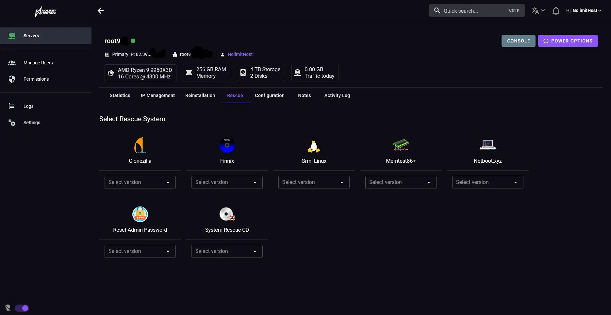Click the 256 GB RAM Memory text

pyautogui.click(x=211, y=73)
